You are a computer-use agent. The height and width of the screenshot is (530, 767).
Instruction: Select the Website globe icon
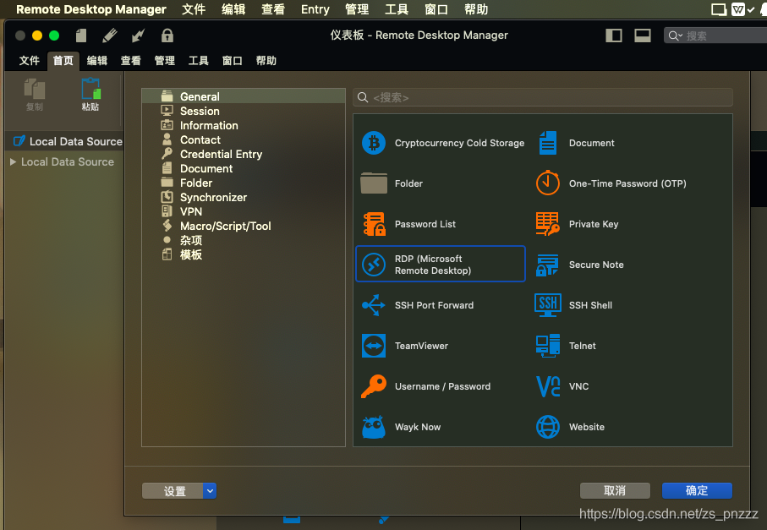click(548, 427)
